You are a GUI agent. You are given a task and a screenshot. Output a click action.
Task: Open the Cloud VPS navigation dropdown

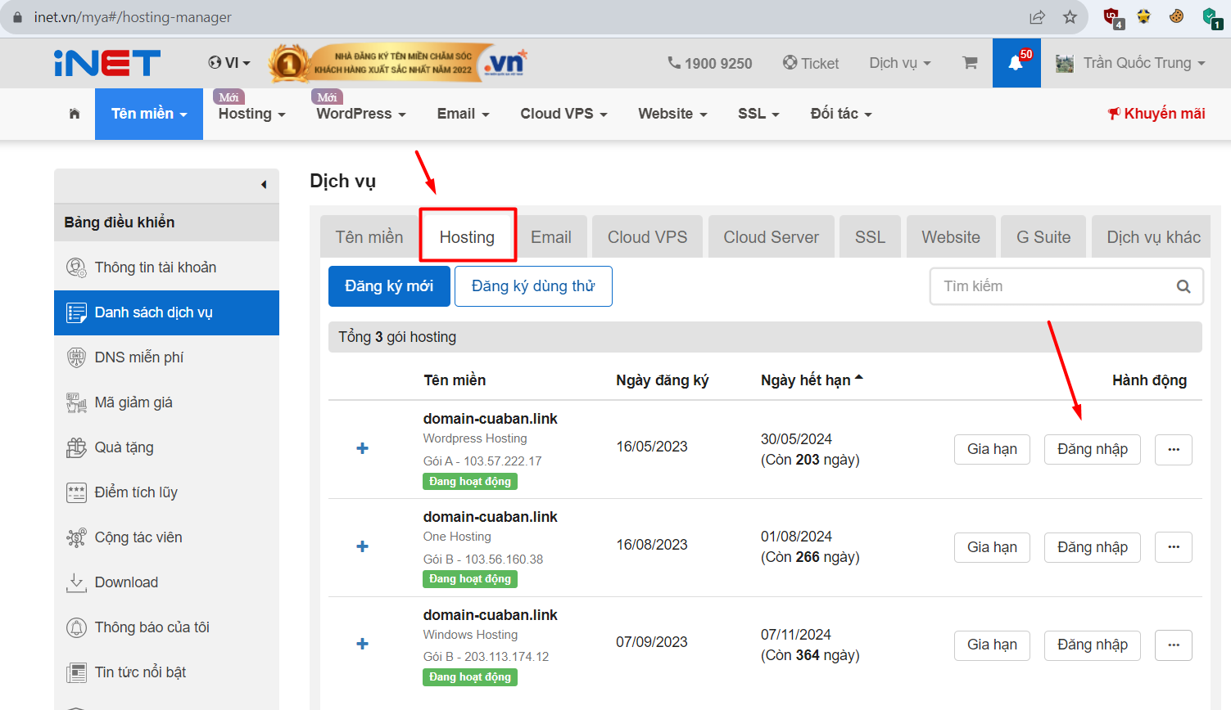tap(563, 114)
